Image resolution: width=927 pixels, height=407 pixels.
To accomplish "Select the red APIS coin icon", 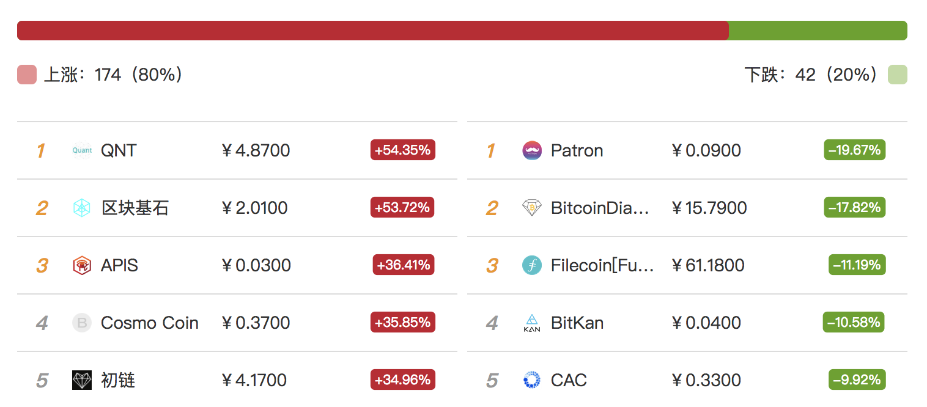I will (82, 265).
